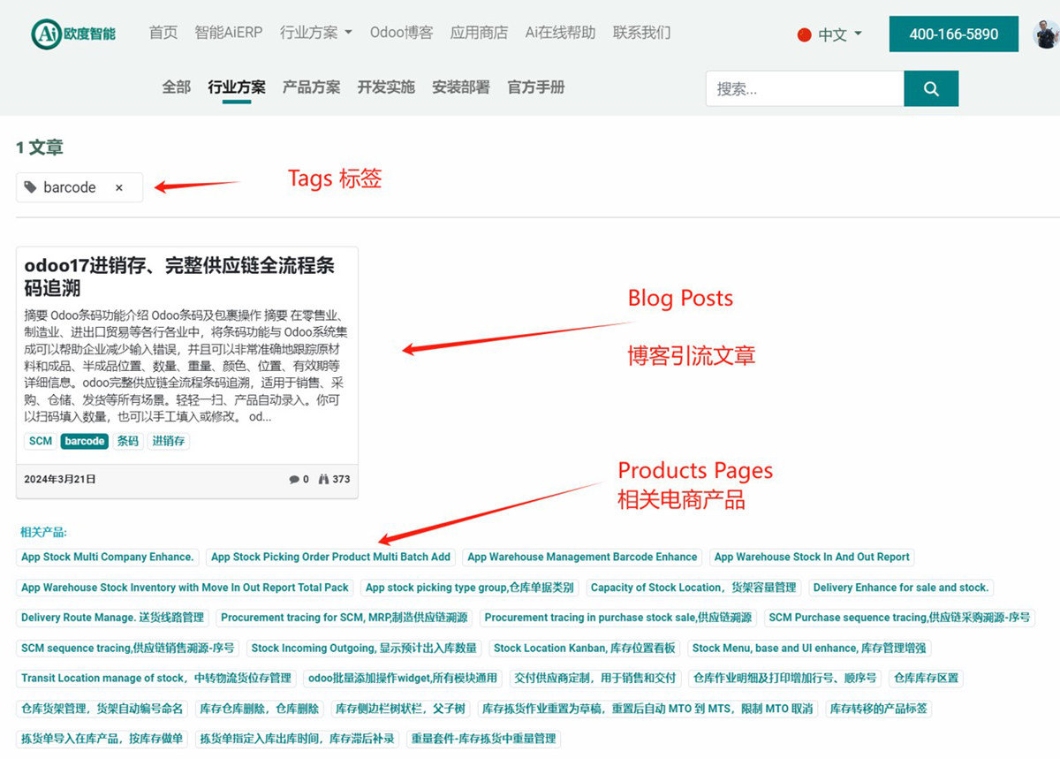Open App Stock Picking Order Product Multi Batch Add
Screen dimensions: 1060x759
330,557
